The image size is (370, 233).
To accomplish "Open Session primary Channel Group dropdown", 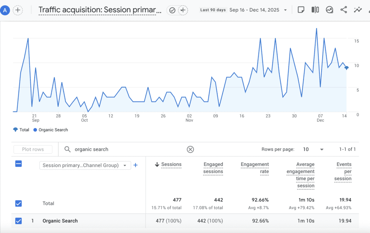I will click(x=85, y=165).
